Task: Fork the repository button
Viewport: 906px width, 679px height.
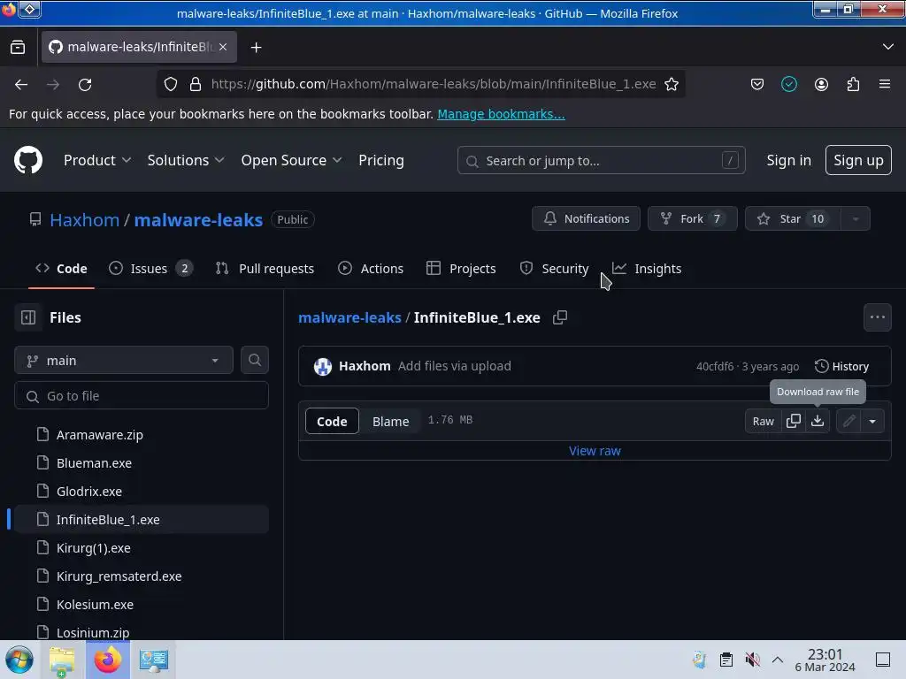Action: tap(692, 219)
